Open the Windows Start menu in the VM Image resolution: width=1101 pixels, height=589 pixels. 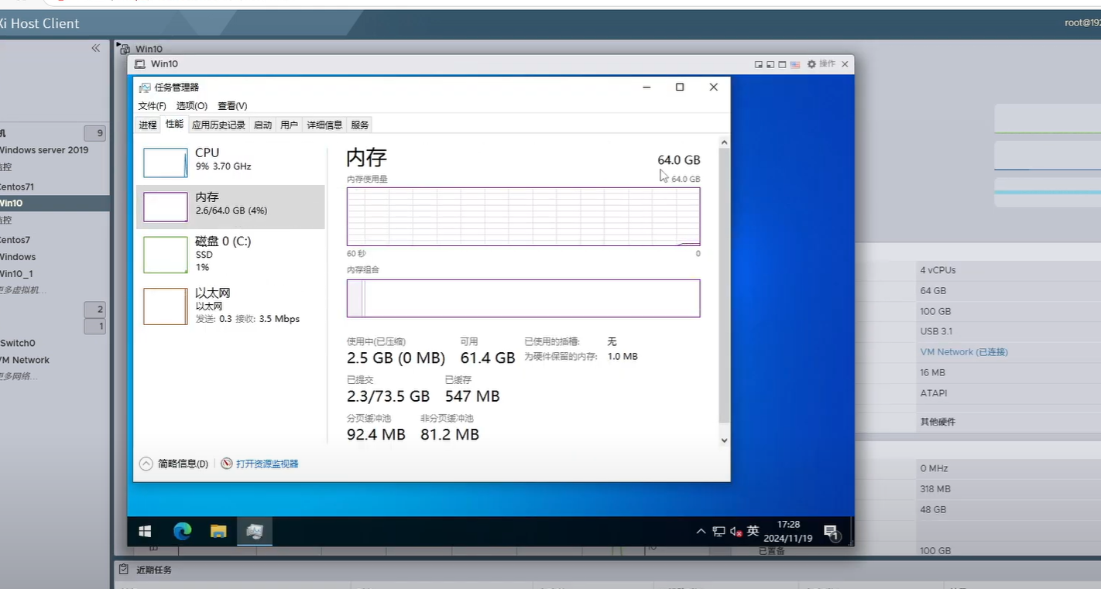tap(145, 531)
